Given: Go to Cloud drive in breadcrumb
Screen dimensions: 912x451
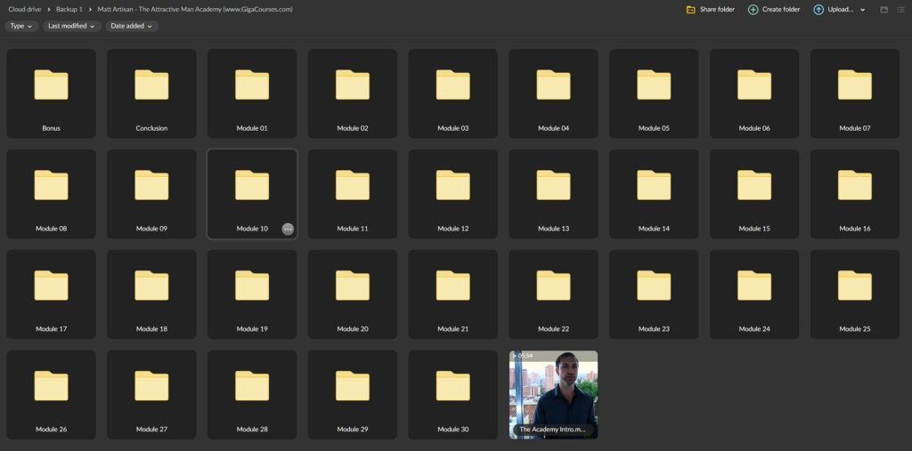Looking at the screenshot, I should 26,9.
